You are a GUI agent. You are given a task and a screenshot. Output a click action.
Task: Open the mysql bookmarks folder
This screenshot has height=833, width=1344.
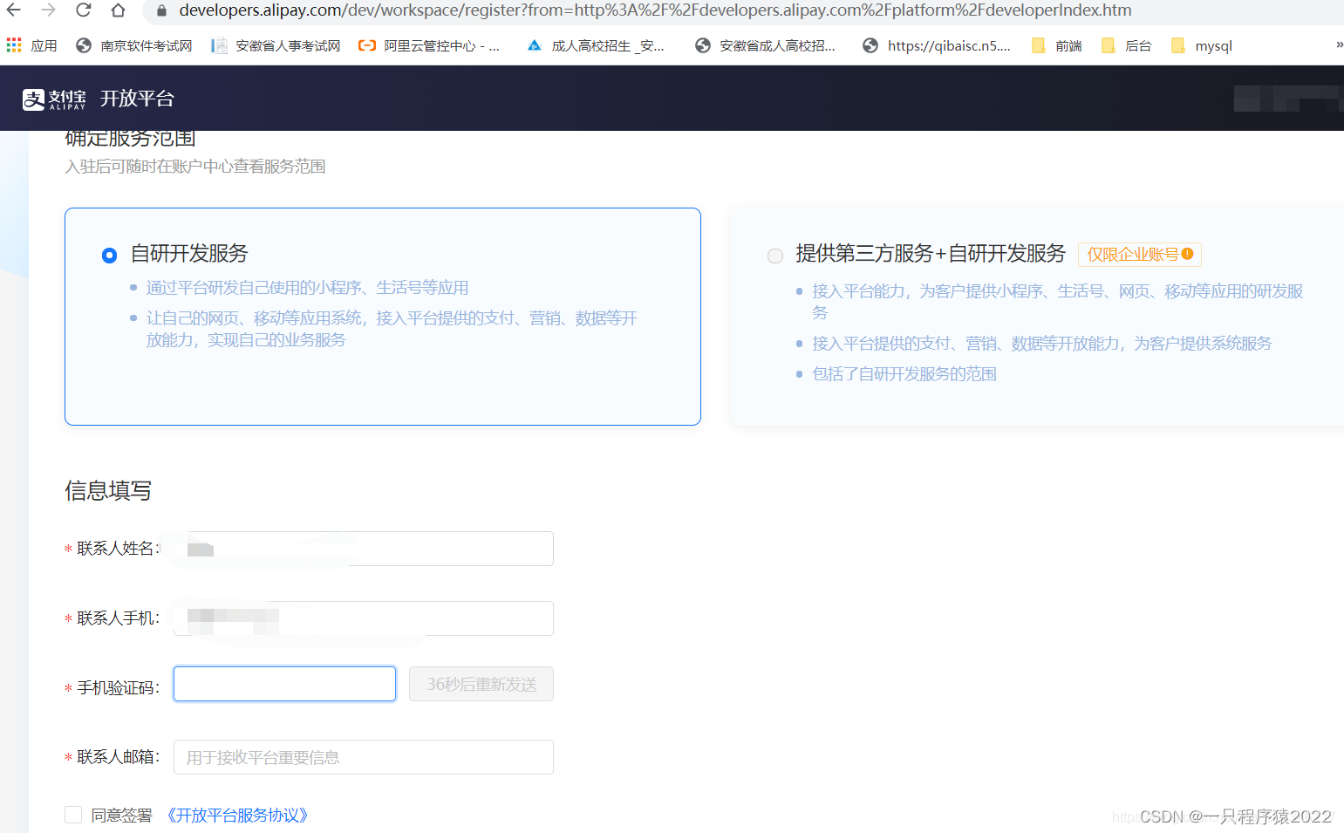tap(1201, 45)
